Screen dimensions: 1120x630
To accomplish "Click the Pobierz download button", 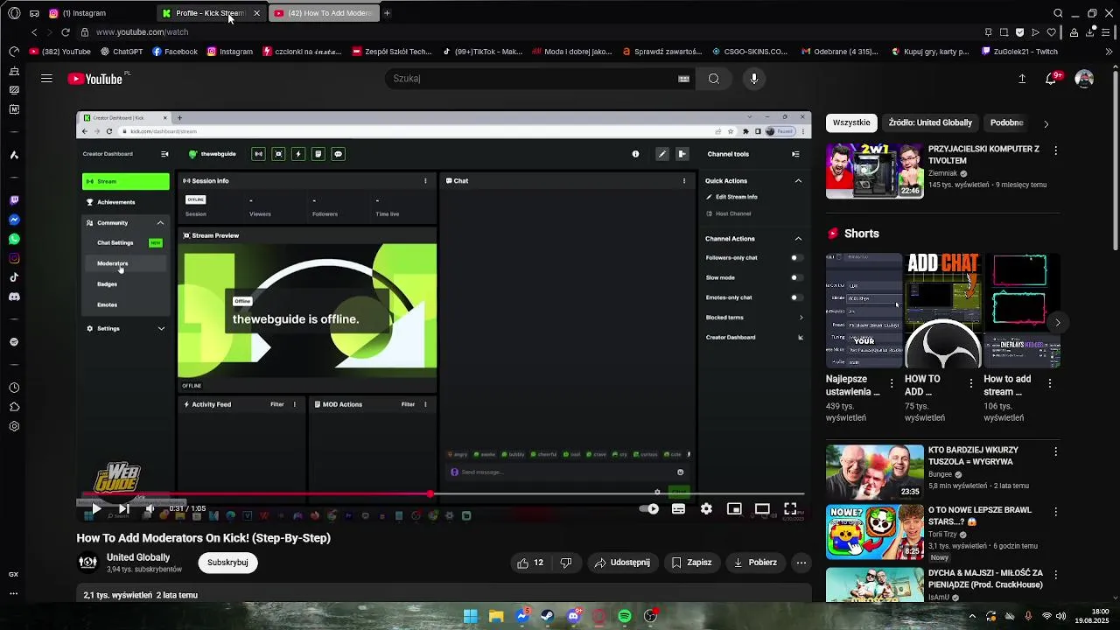I will click(x=755, y=563).
